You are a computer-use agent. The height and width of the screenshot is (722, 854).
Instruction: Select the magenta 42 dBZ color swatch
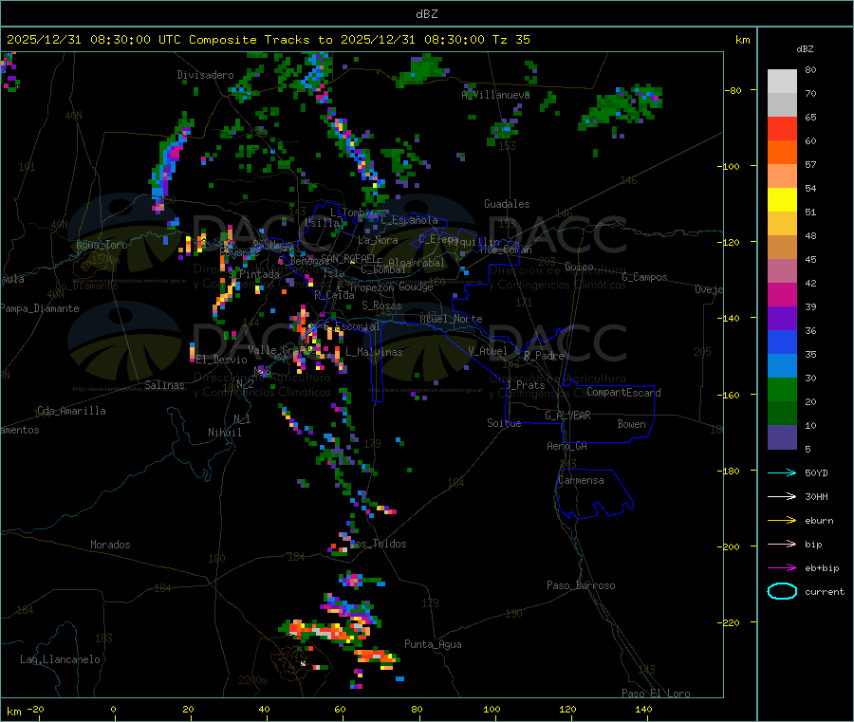coord(782,294)
